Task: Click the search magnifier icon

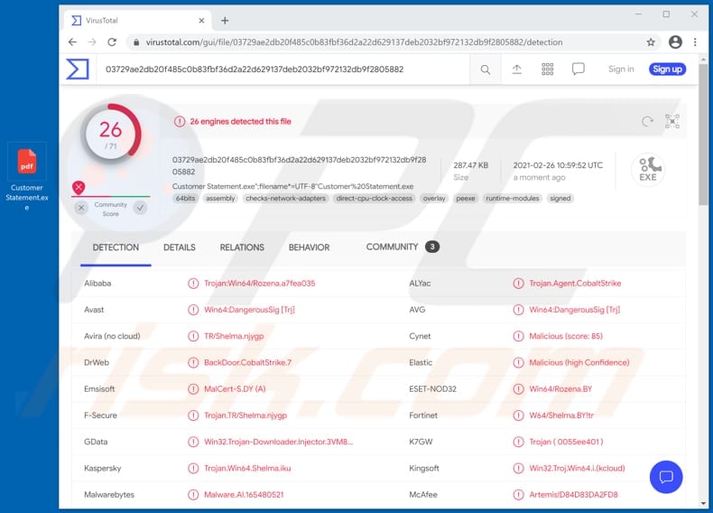Action: point(486,70)
